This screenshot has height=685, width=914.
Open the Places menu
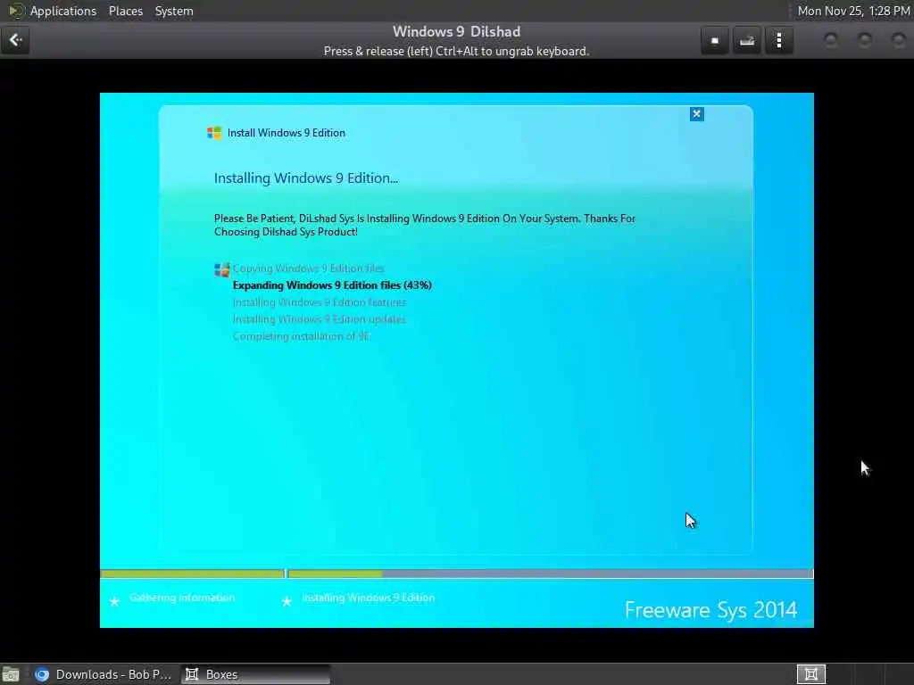click(x=125, y=11)
